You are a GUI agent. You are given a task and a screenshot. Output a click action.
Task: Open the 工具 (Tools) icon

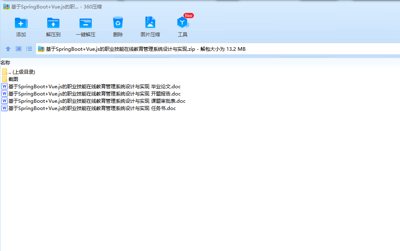click(182, 23)
